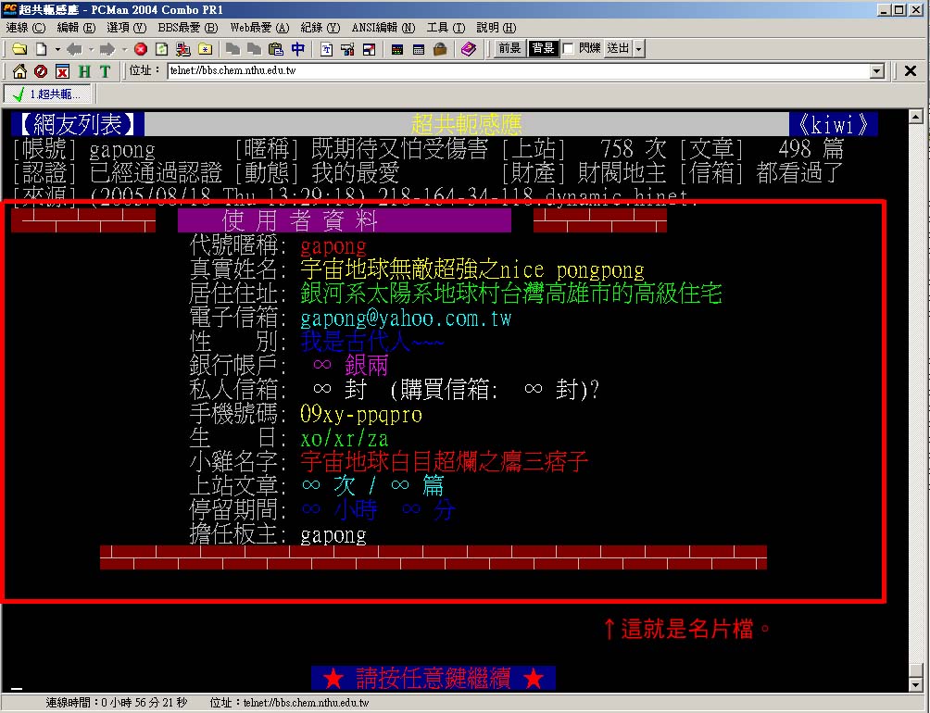Toggle the 閃爍 blink checkbox

click(x=568, y=49)
